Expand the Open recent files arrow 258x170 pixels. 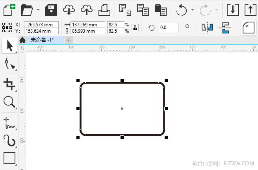pyautogui.click(x=38, y=10)
